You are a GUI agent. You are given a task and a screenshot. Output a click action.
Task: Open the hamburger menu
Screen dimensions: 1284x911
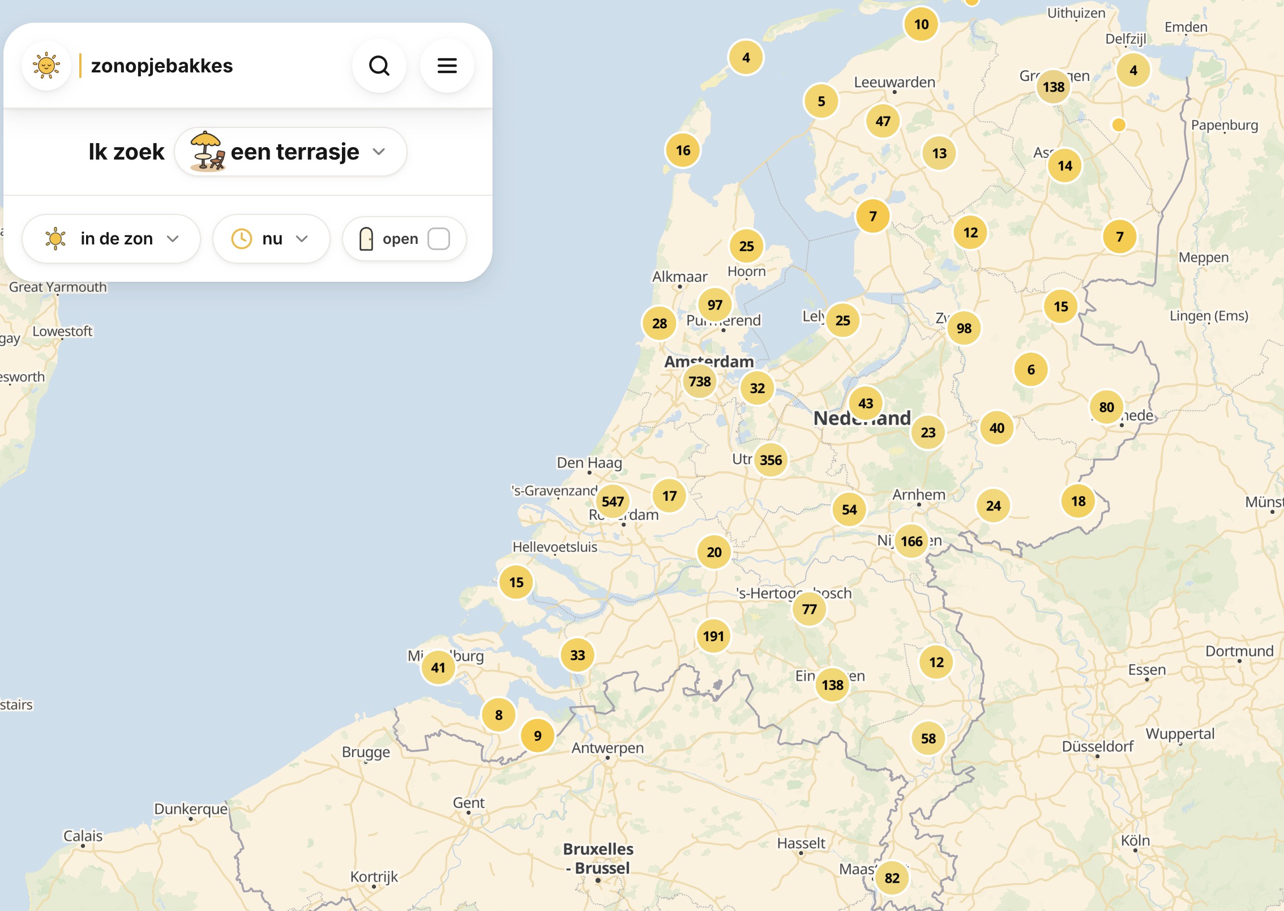coord(447,66)
